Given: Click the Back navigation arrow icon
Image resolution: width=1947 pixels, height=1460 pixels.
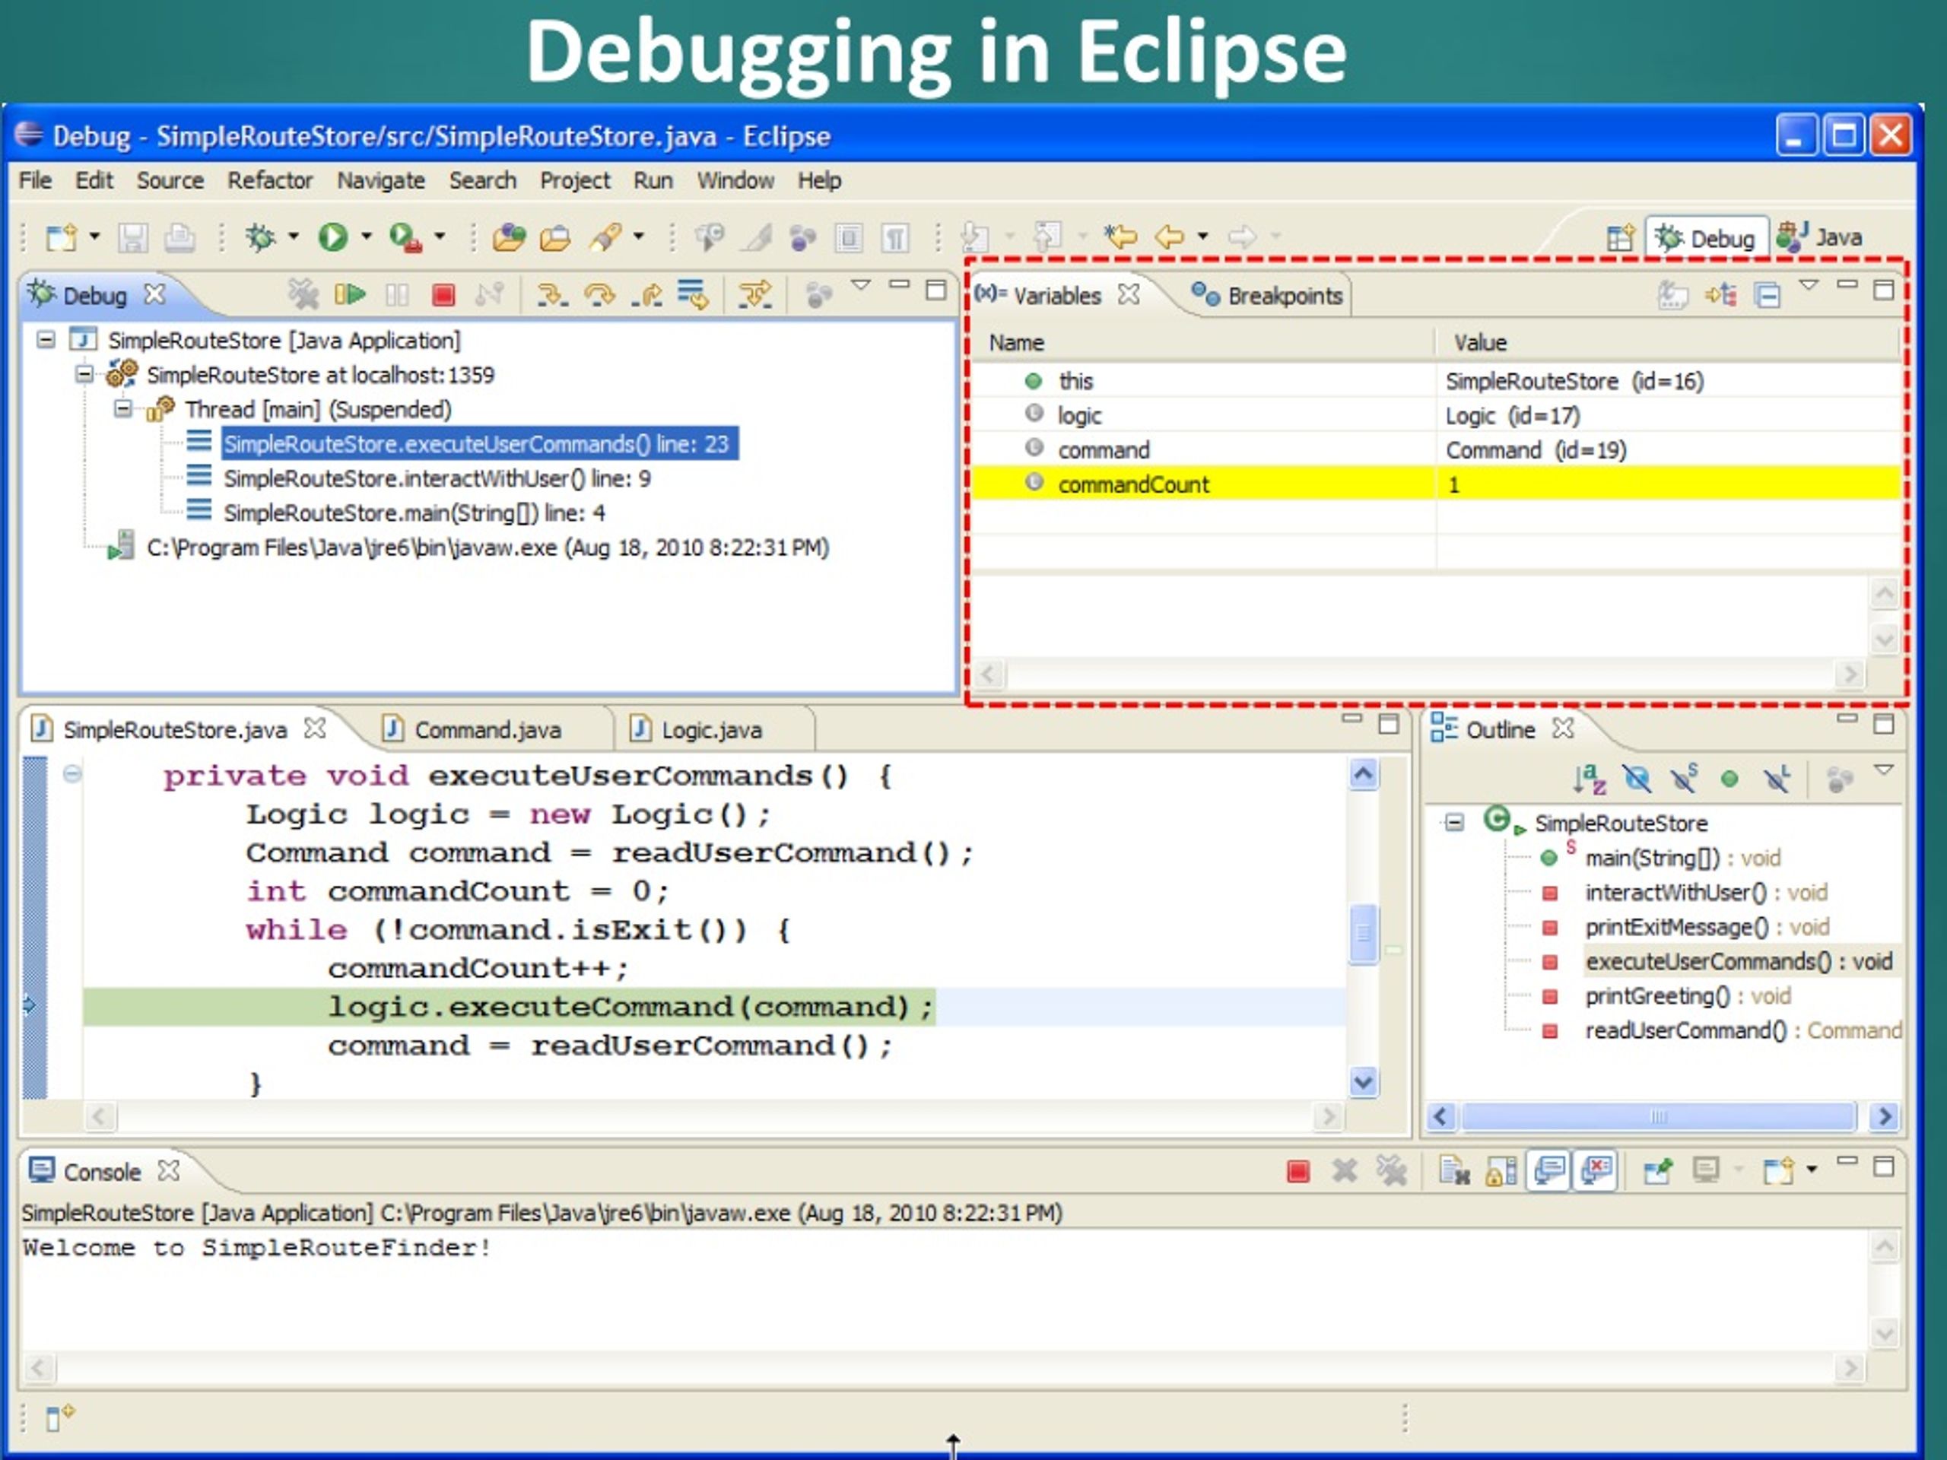Looking at the screenshot, I should click(x=1169, y=236).
